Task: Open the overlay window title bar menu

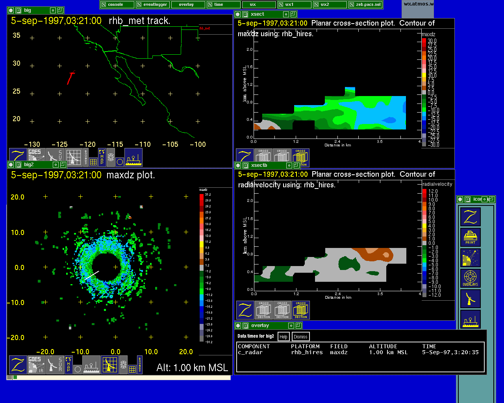Action: (x=245, y=325)
